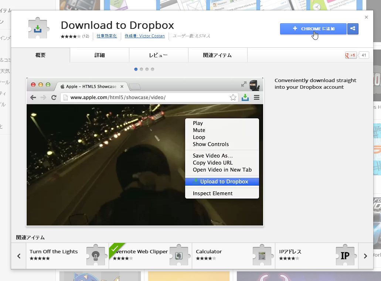
Task: Close the extension details dialog
Action: (367, 17)
